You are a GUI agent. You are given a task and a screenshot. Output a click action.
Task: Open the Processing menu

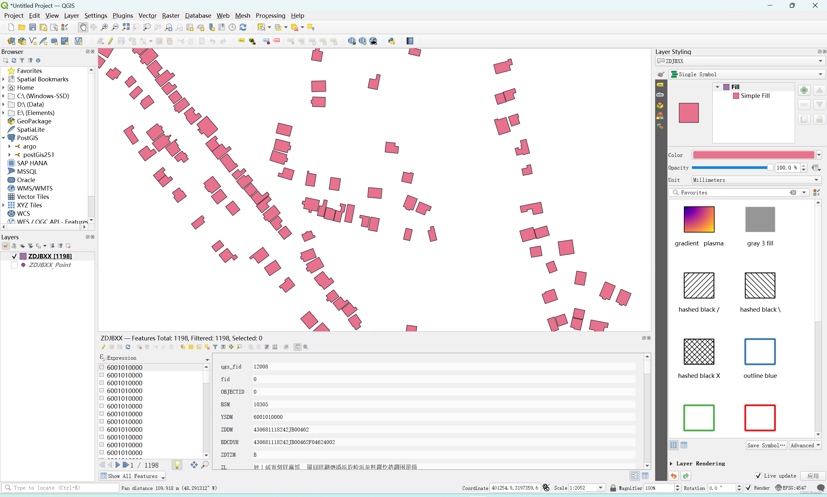point(270,16)
